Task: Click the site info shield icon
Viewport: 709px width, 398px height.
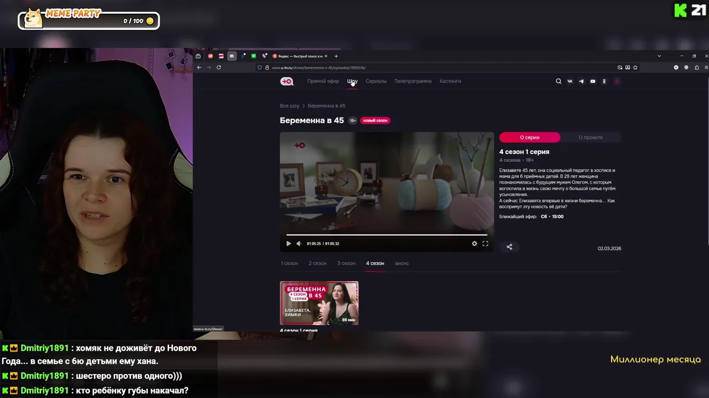Action: [x=259, y=67]
